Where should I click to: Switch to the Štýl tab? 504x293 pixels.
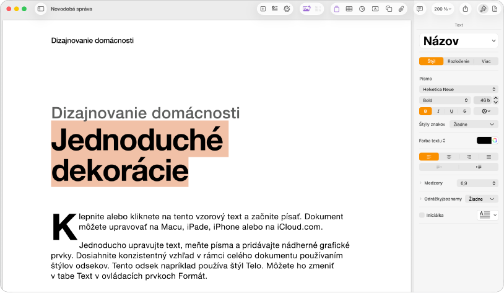(432, 61)
